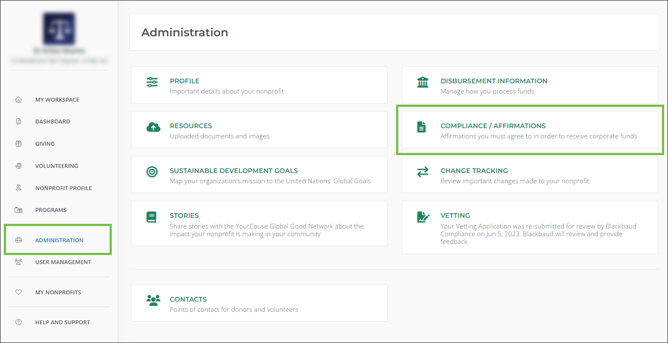Click the Compliance document icon
This screenshot has width=668, height=343.
pyautogui.click(x=422, y=127)
